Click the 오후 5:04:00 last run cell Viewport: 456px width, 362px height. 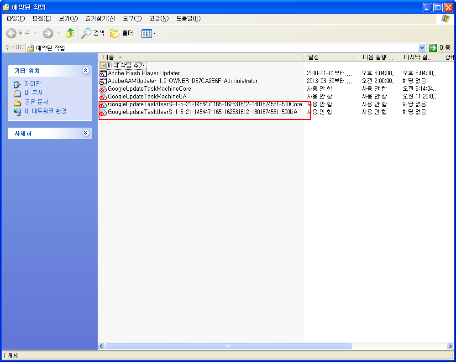click(420, 73)
